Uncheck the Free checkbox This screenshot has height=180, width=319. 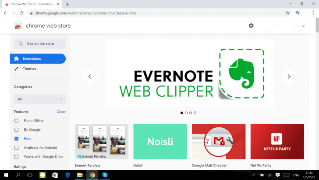(17, 139)
